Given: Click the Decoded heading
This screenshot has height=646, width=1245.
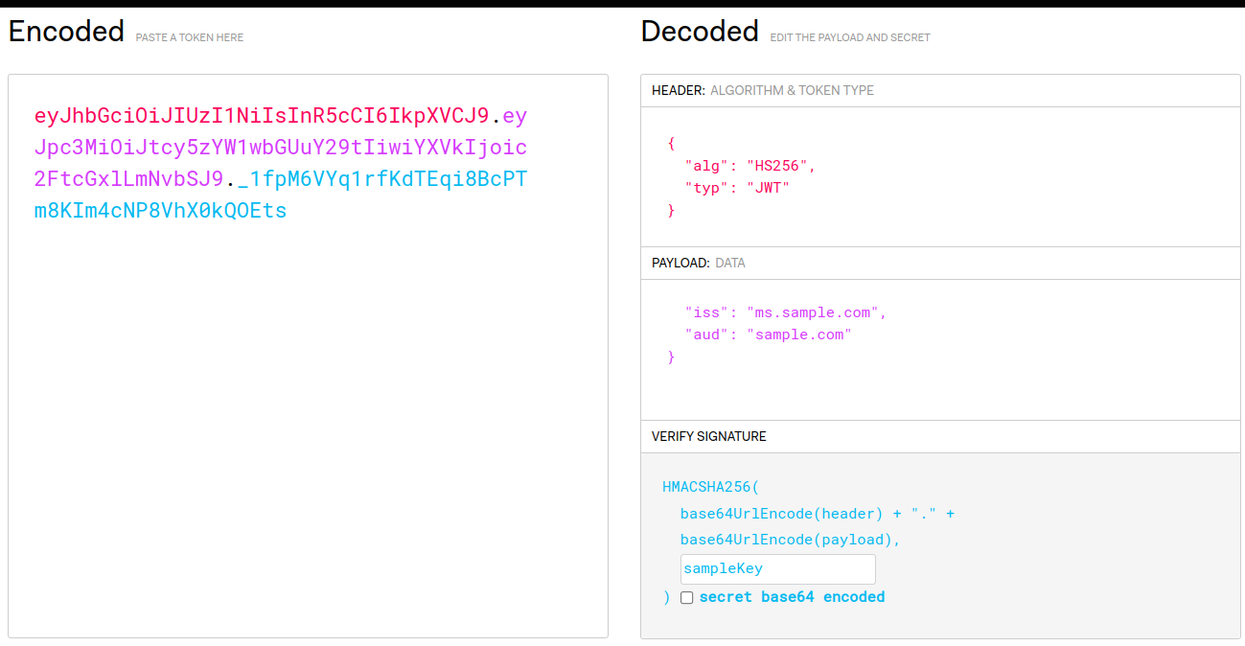Looking at the screenshot, I should pyautogui.click(x=700, y=32).
